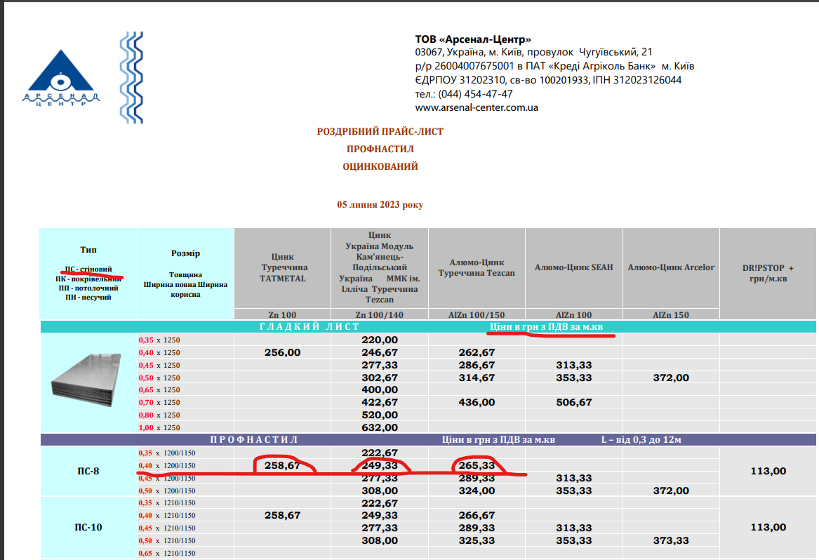The width and height of the screenshot is (819, 560).
Task: Click the Алюмо-Цинк Arcelor column header
Action: tap(671, 267)
